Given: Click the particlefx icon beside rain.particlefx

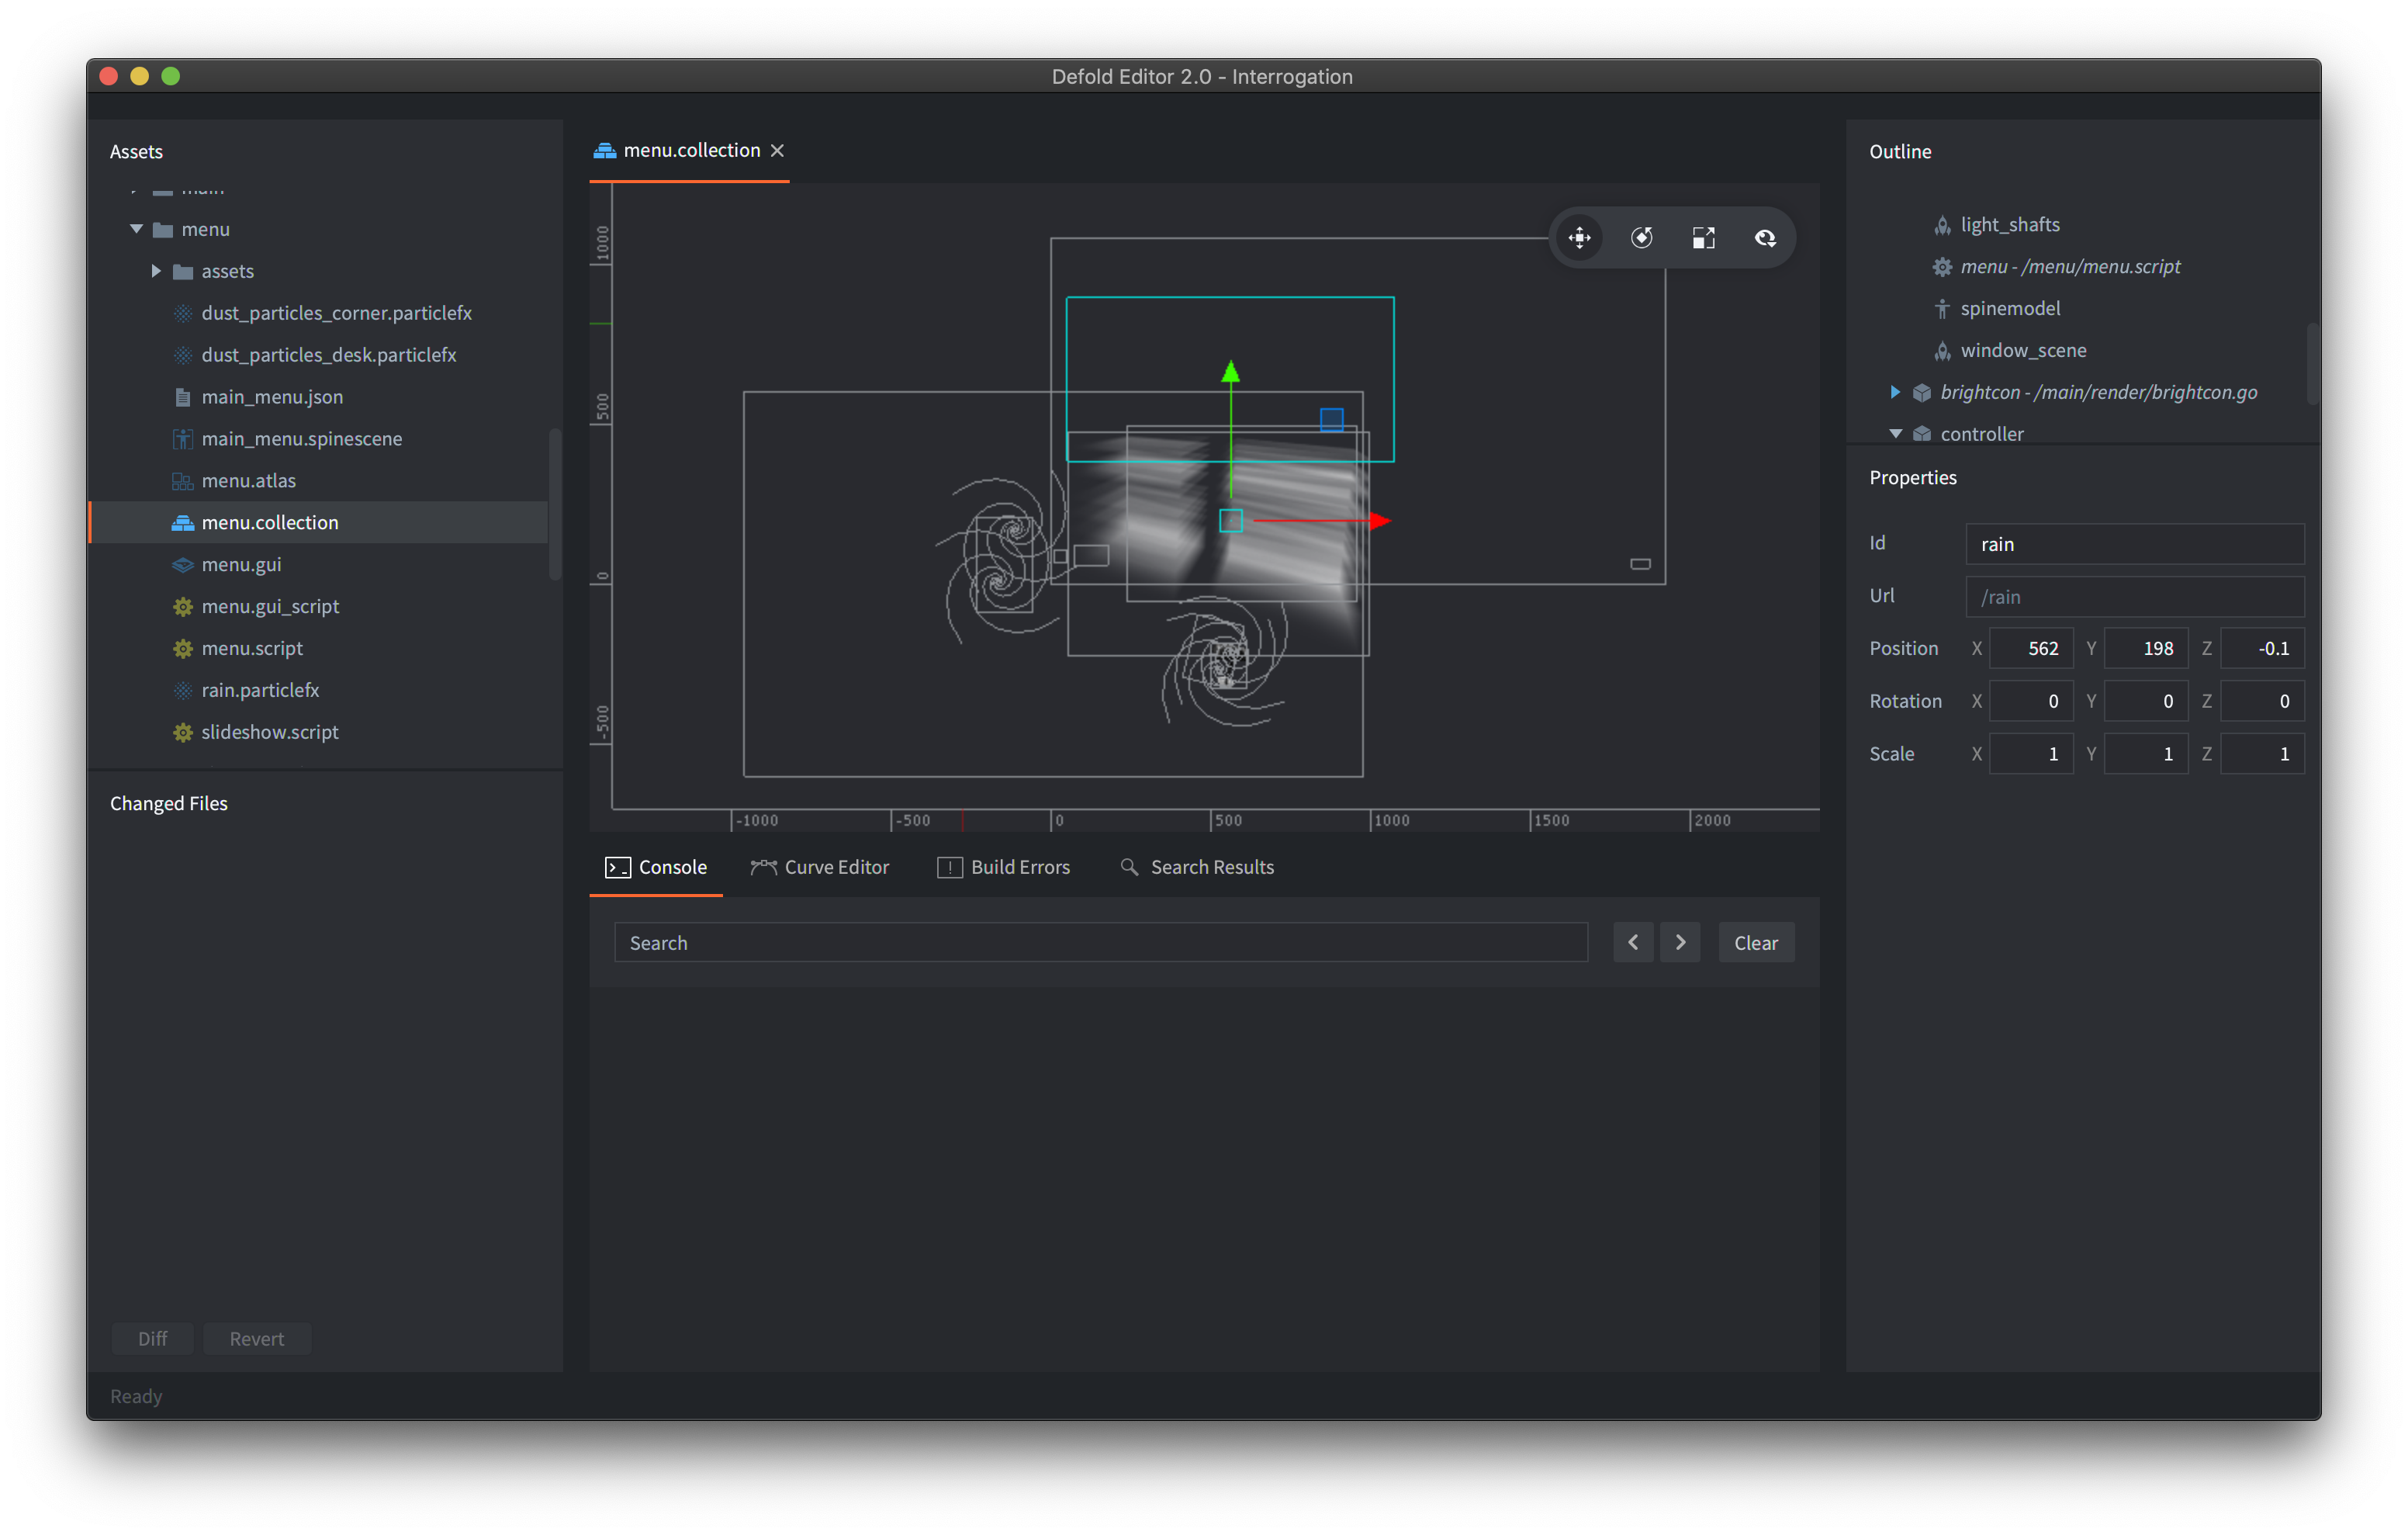Looking at the screenshot, I should click(x=183, y=689).
